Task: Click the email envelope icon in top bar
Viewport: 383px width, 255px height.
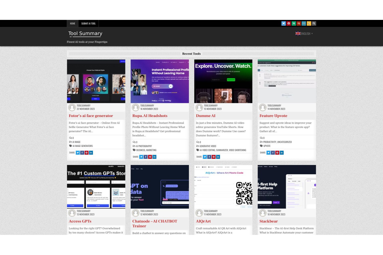Action: (x=304, y=23)
